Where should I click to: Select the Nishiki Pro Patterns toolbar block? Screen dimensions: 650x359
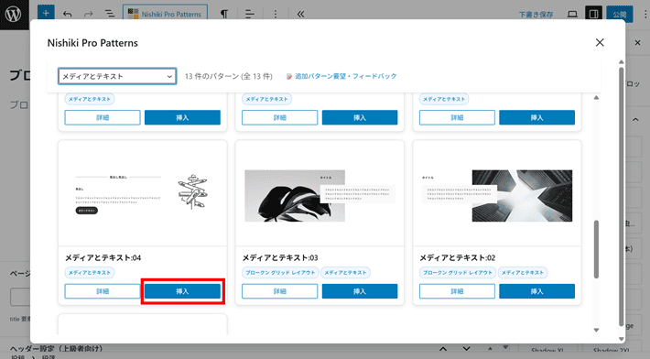(x=165, y=13)
